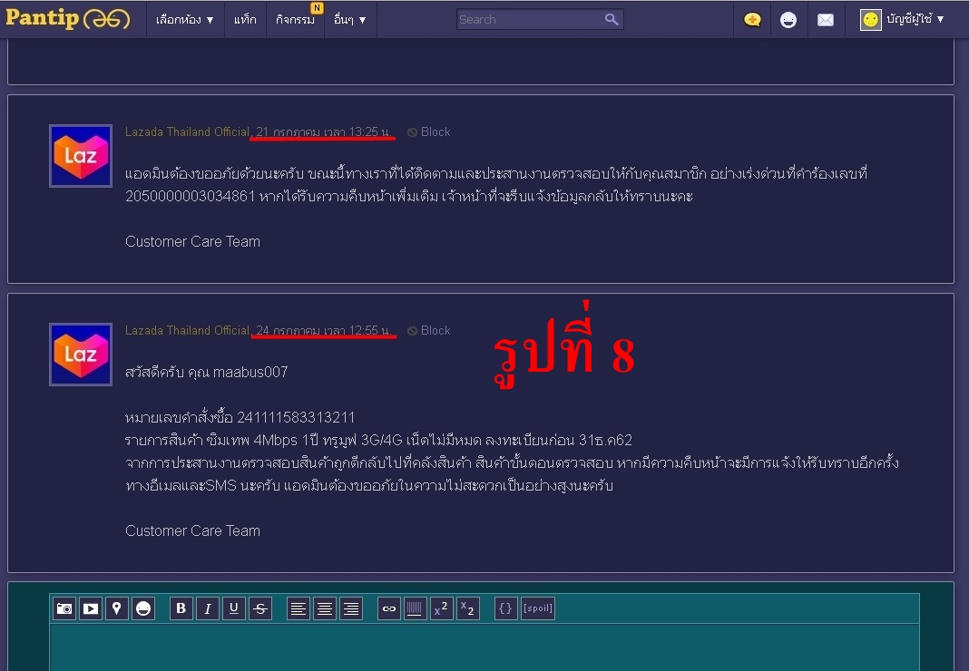
Task: Click the yellow user avatar icon
Action: click(871, 20)
